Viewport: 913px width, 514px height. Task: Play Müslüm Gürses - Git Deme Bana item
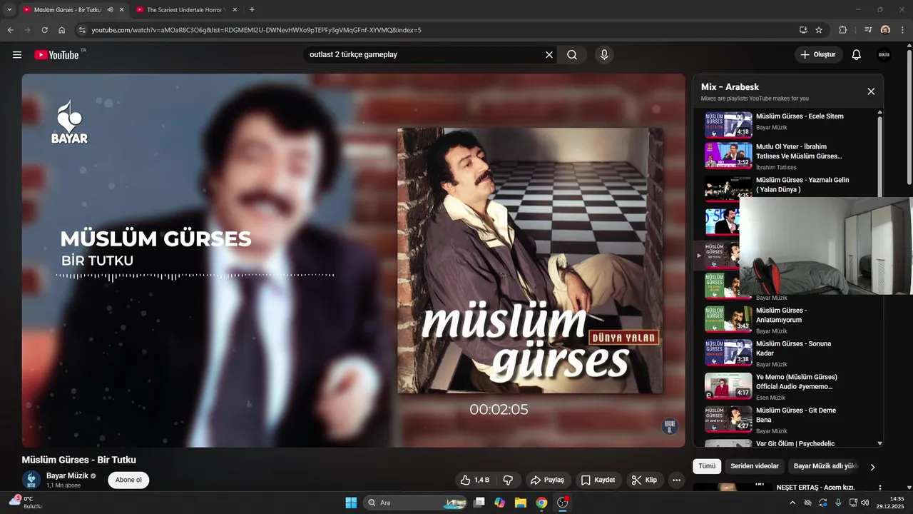pyautogui.click(x=785, y=420)
